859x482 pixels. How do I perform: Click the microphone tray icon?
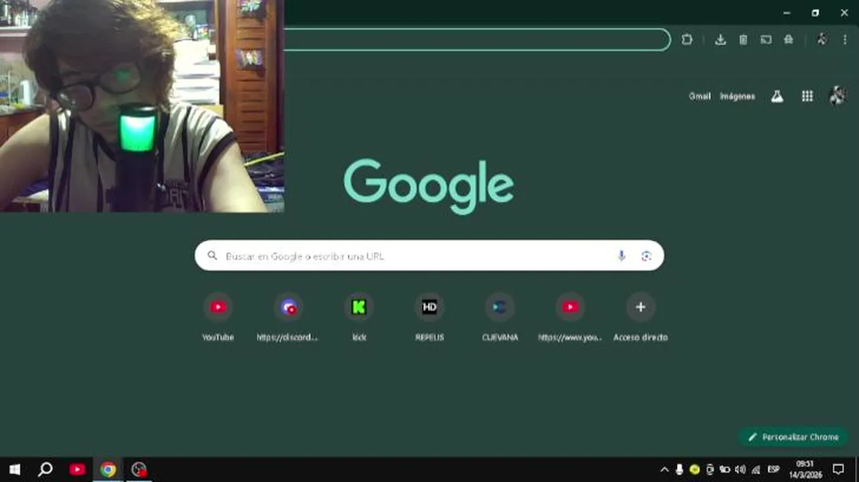pos(680,469)
